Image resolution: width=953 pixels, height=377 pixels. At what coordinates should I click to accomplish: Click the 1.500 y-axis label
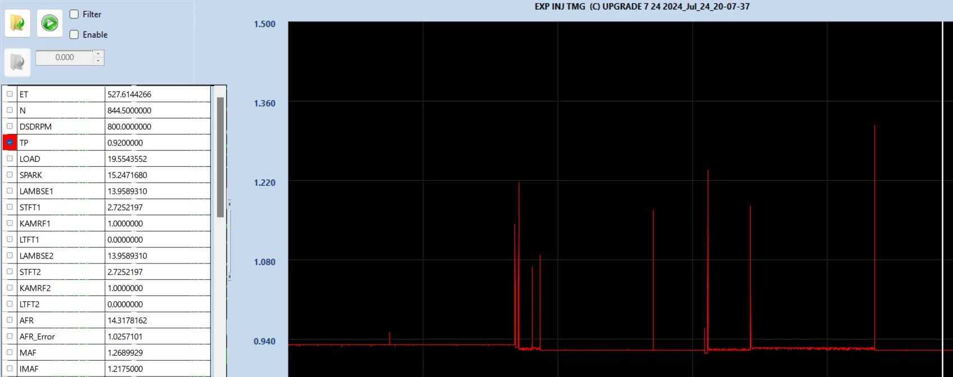tap(264, 24)
